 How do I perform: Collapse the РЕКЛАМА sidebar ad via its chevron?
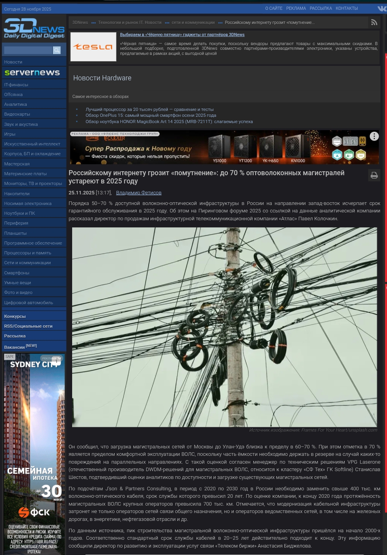point(59,358)
